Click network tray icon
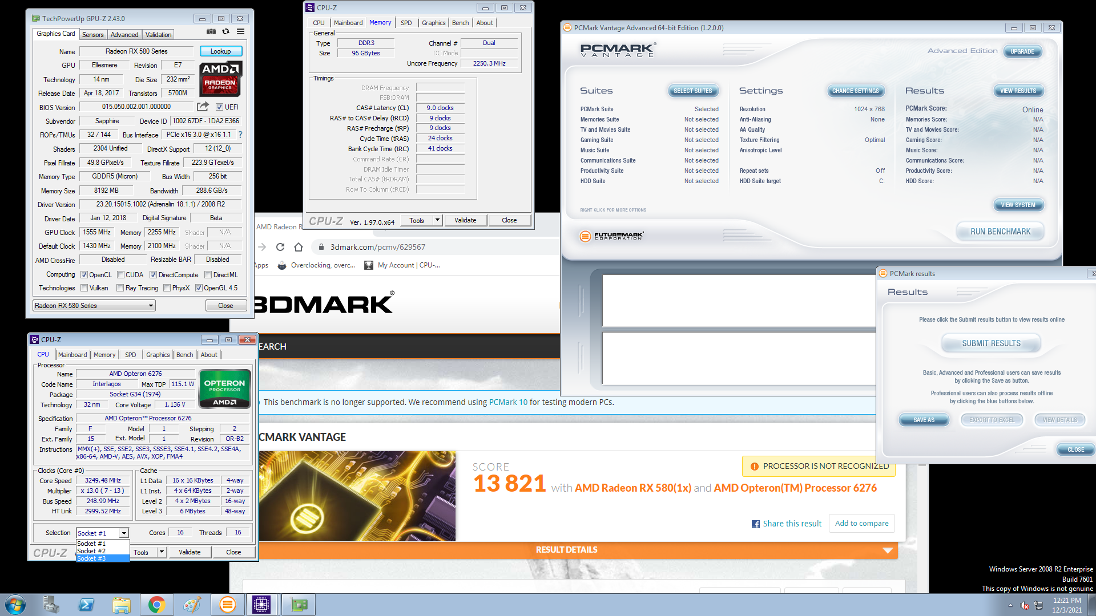Image resolution: width=1096 pixels, height=616 pixels. click(x=1038, y=605)
